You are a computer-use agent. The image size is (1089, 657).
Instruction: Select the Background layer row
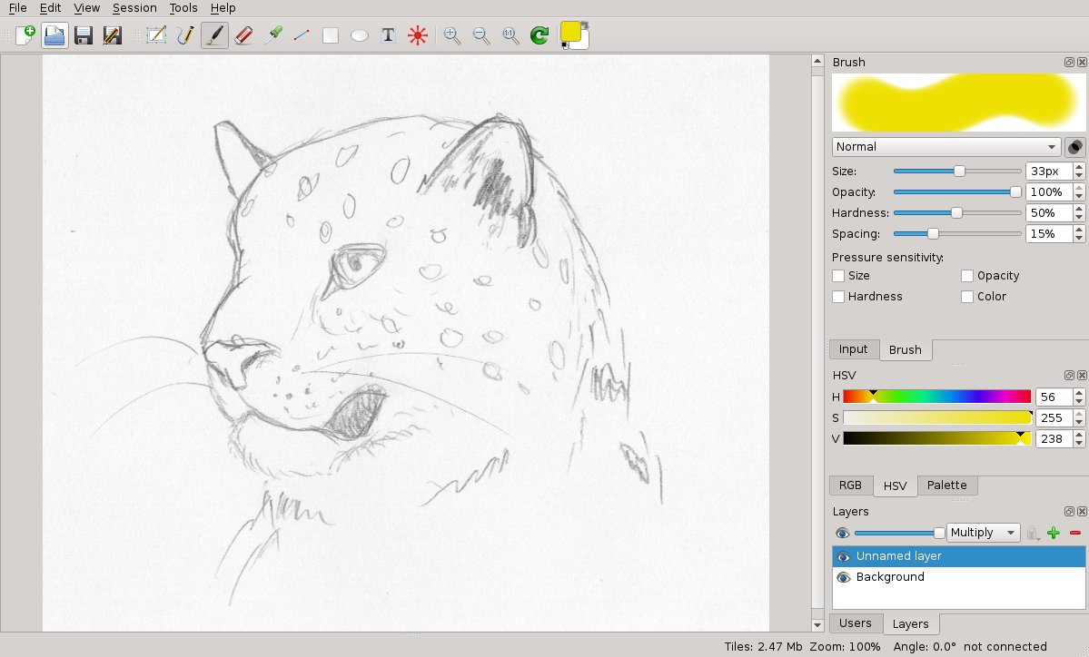(x=958, y=577)
